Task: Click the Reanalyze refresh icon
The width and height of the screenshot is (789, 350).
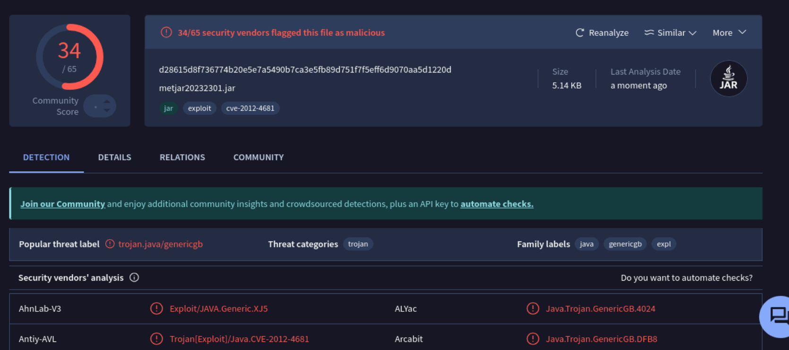Action: [580, 33]
